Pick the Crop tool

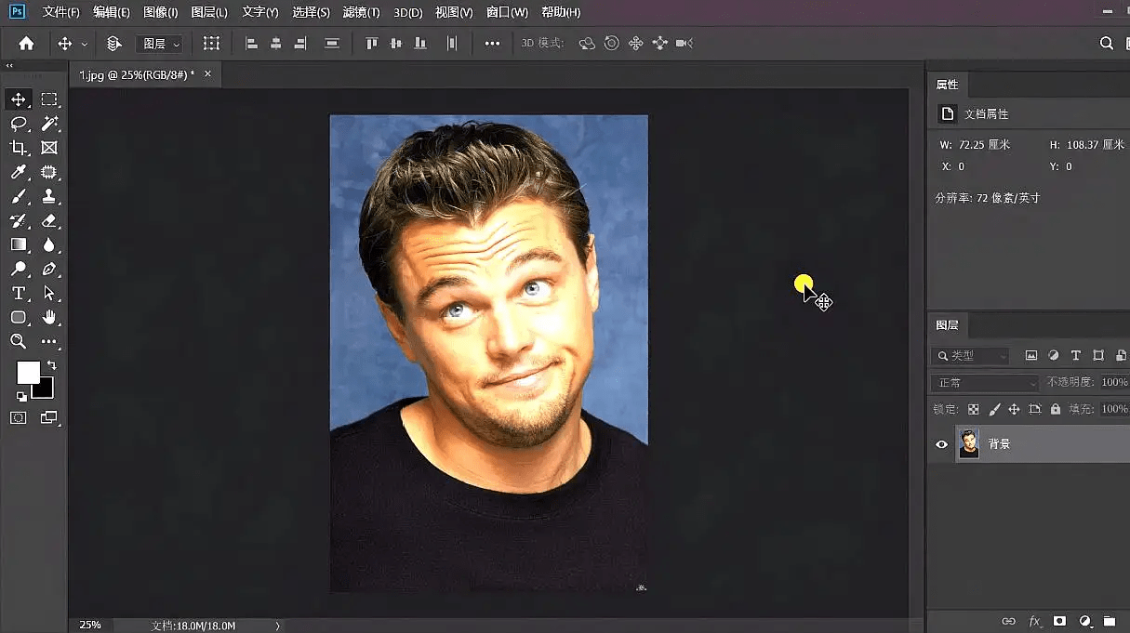coord(18,148)
